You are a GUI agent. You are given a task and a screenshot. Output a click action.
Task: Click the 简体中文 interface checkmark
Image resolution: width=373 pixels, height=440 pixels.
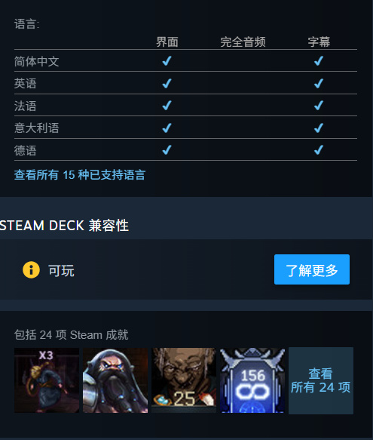167,60
